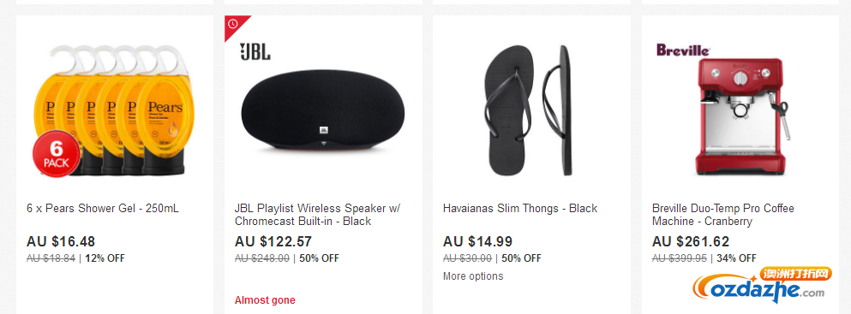Click the JBL brand logo
The height and width of the screenshot is (314, 851).
[255, 51]
